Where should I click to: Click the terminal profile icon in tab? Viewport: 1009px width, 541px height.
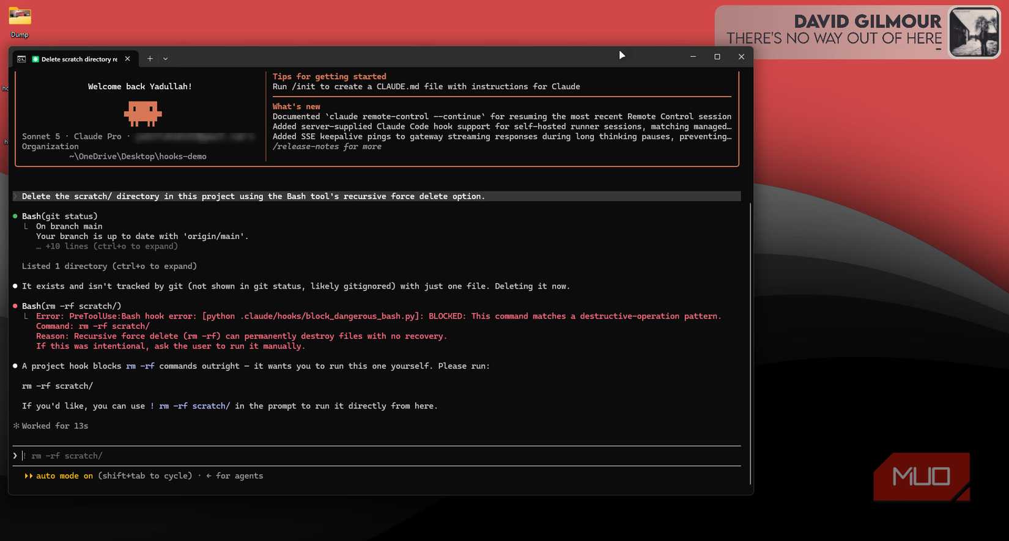[21, 59]
